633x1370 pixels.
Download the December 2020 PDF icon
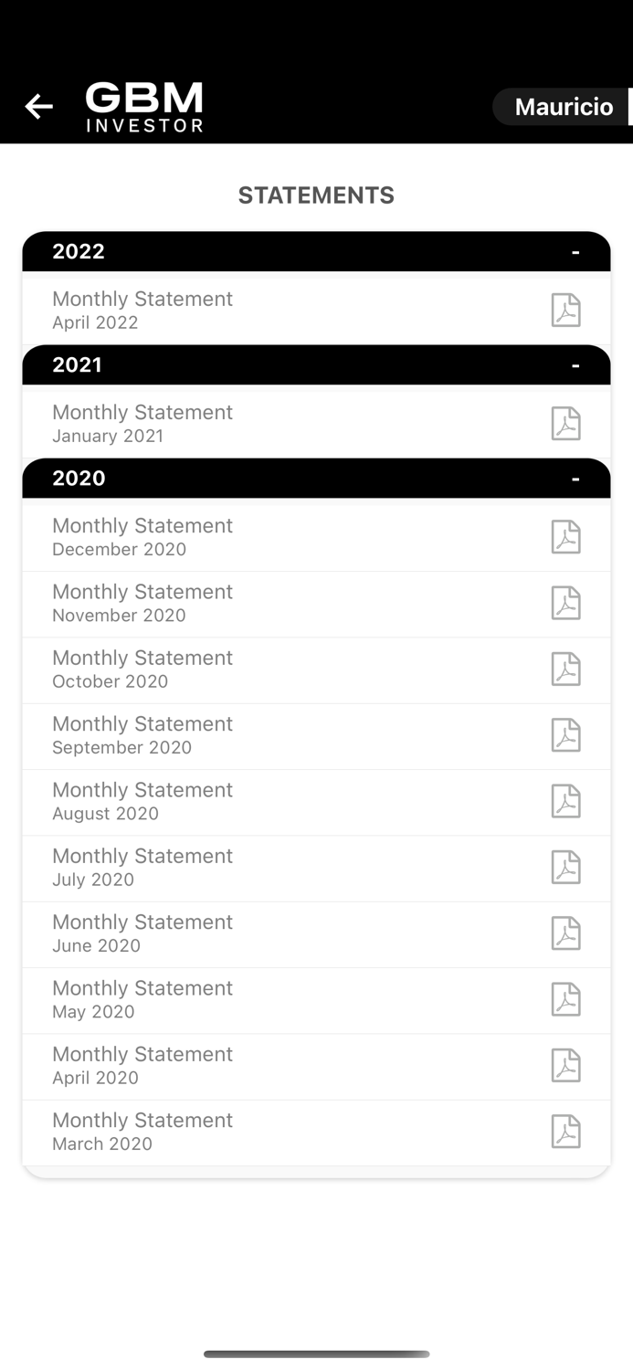pyautogui.click(x=565, y=537)
